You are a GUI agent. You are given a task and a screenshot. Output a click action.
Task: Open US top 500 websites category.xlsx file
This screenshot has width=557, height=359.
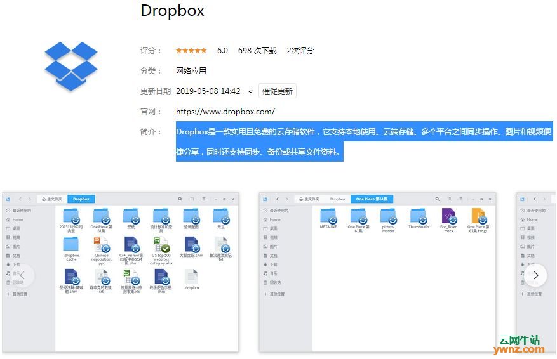pyautogui.click(x=161, y=251)
